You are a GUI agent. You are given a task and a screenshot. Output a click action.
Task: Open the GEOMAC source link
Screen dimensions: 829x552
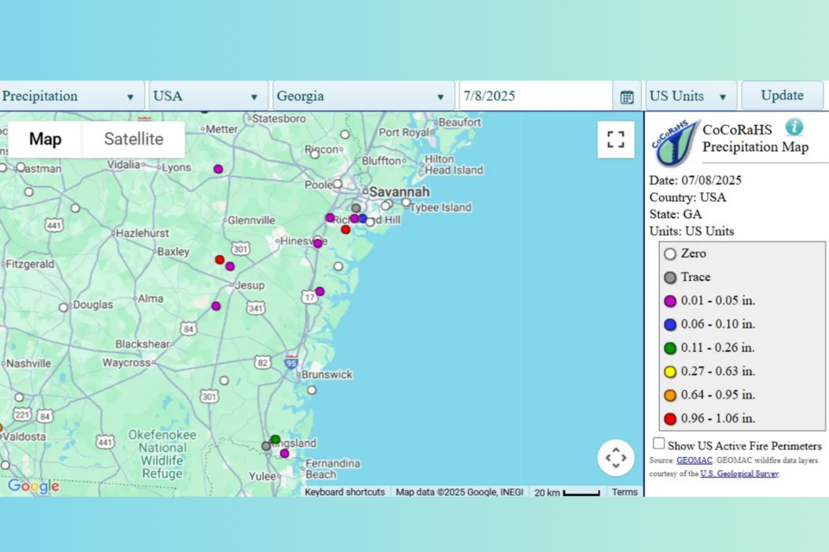[693, 461]
